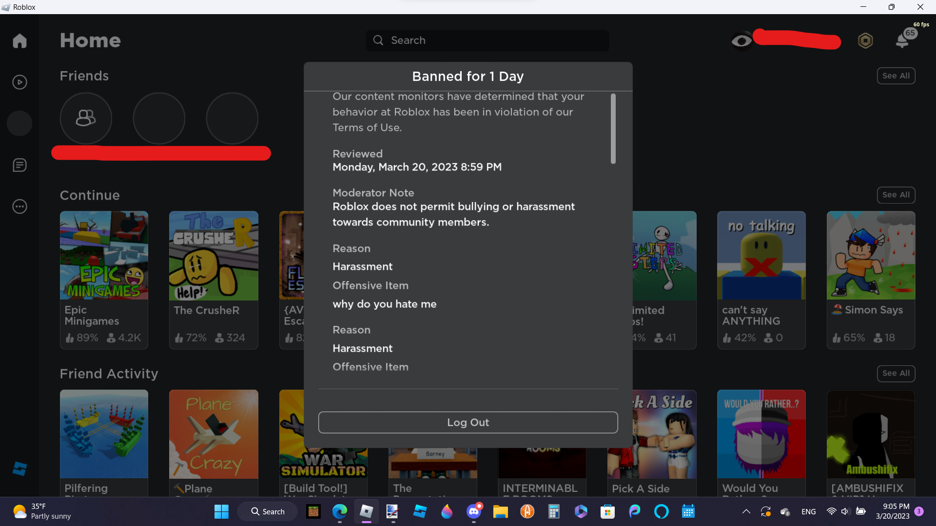Show hidden icons chevron in system tray
Viewport: 936px width, 526px height.
tap(746, 511)
